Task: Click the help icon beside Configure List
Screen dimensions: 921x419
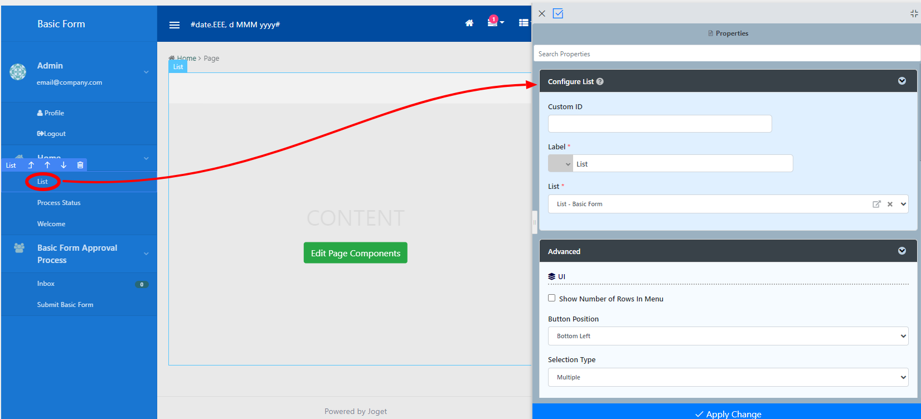Action: [600, 81]
